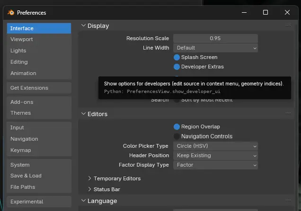Switch to the Viewport preferences tab
The width and height of the screenshot is (301, 211).
39,39
